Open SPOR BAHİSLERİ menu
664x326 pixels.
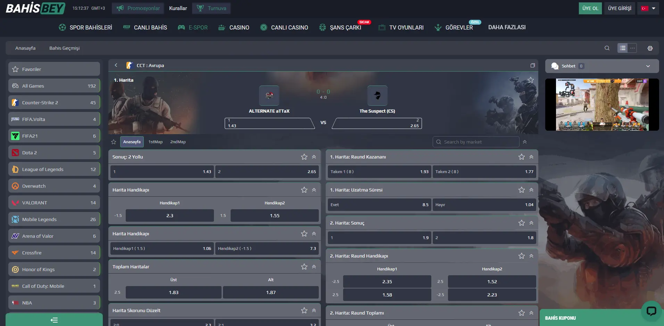tap(85, 27)
